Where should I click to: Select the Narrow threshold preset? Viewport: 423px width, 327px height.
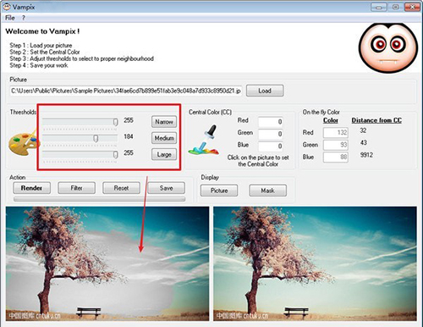point(164,122)
